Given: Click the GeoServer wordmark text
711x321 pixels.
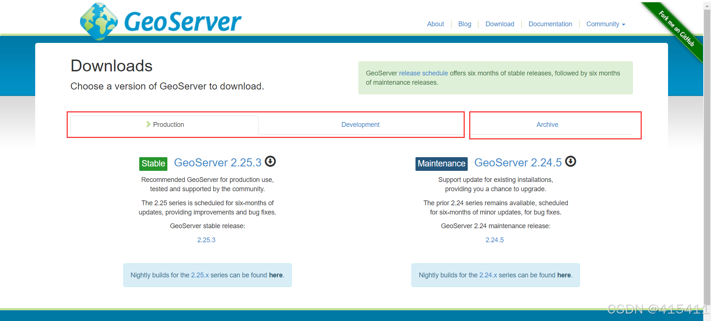Looking at the screenshot, I should (x=183, y=21).
